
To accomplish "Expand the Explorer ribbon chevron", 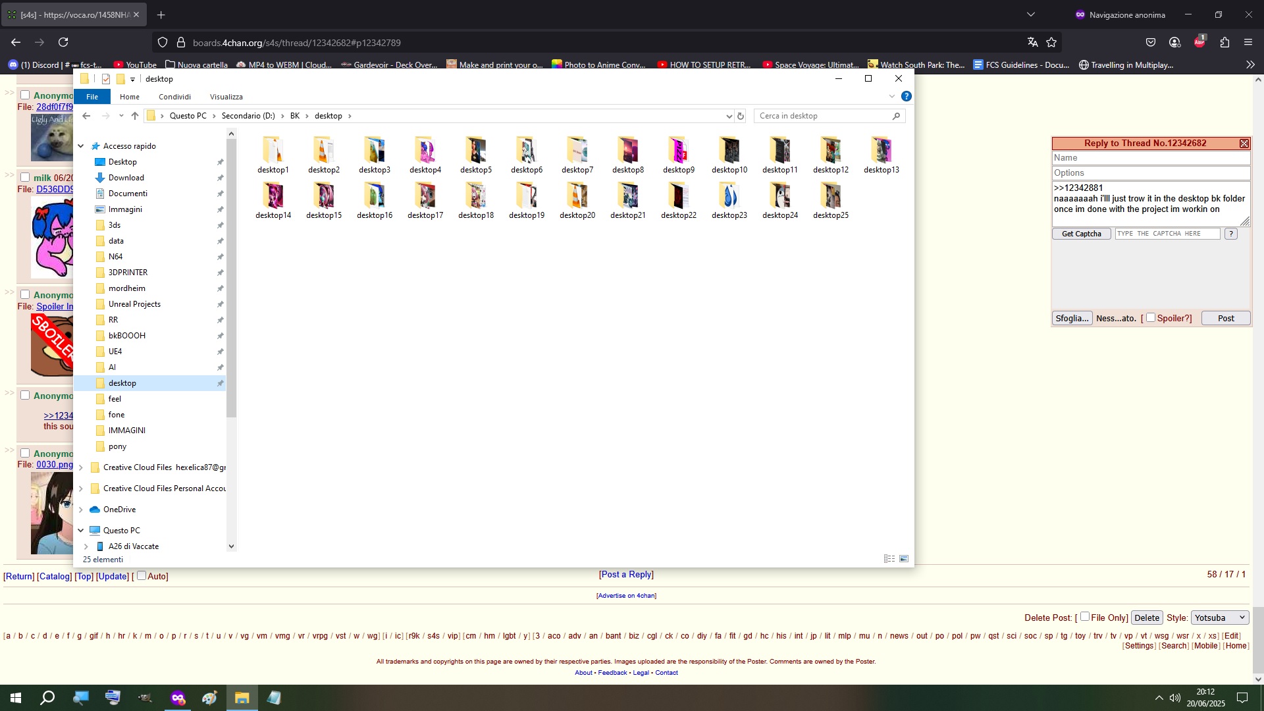I will pos(892,96).
